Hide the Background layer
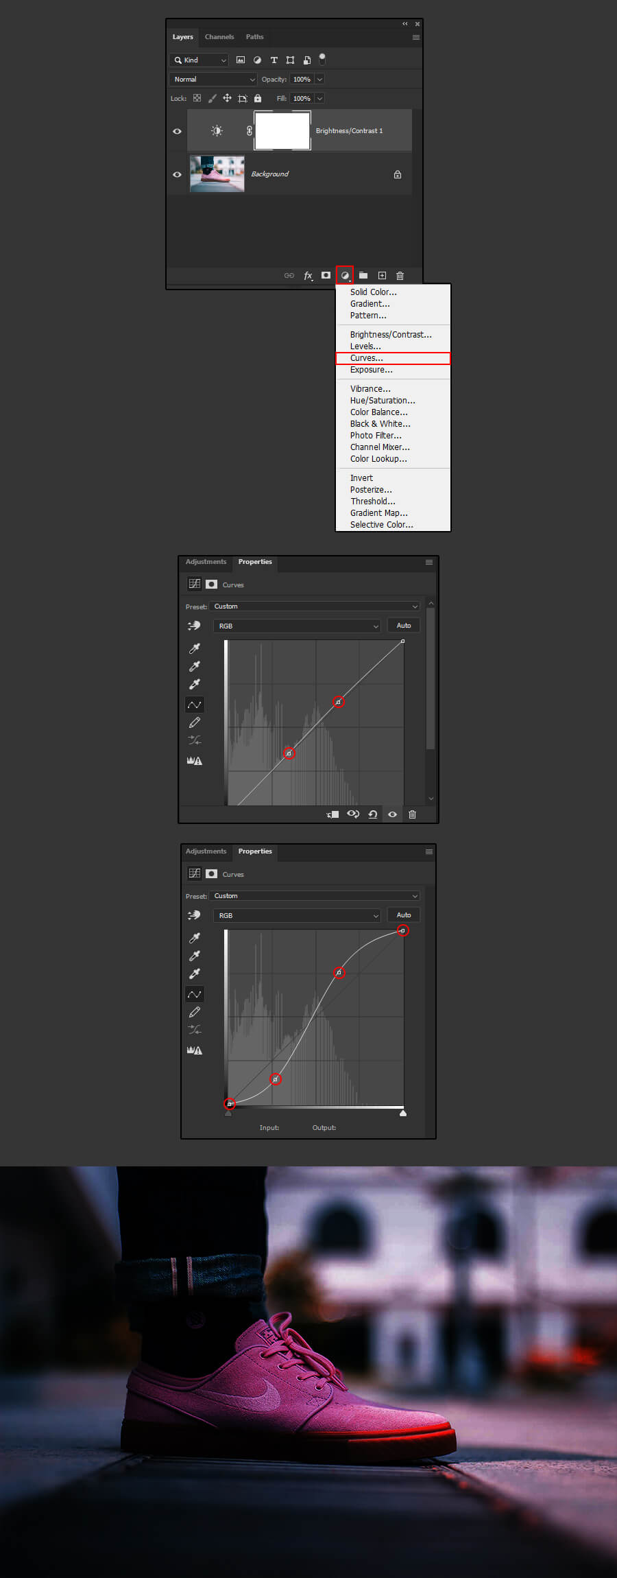This screenshot has width=617, height=1578. click(x=177, y=174)
